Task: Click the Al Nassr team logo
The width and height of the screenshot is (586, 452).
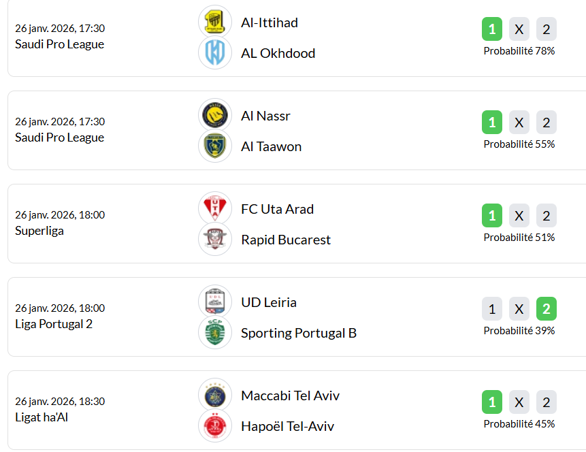Action: pyautogui.click(x=215, y=115)
